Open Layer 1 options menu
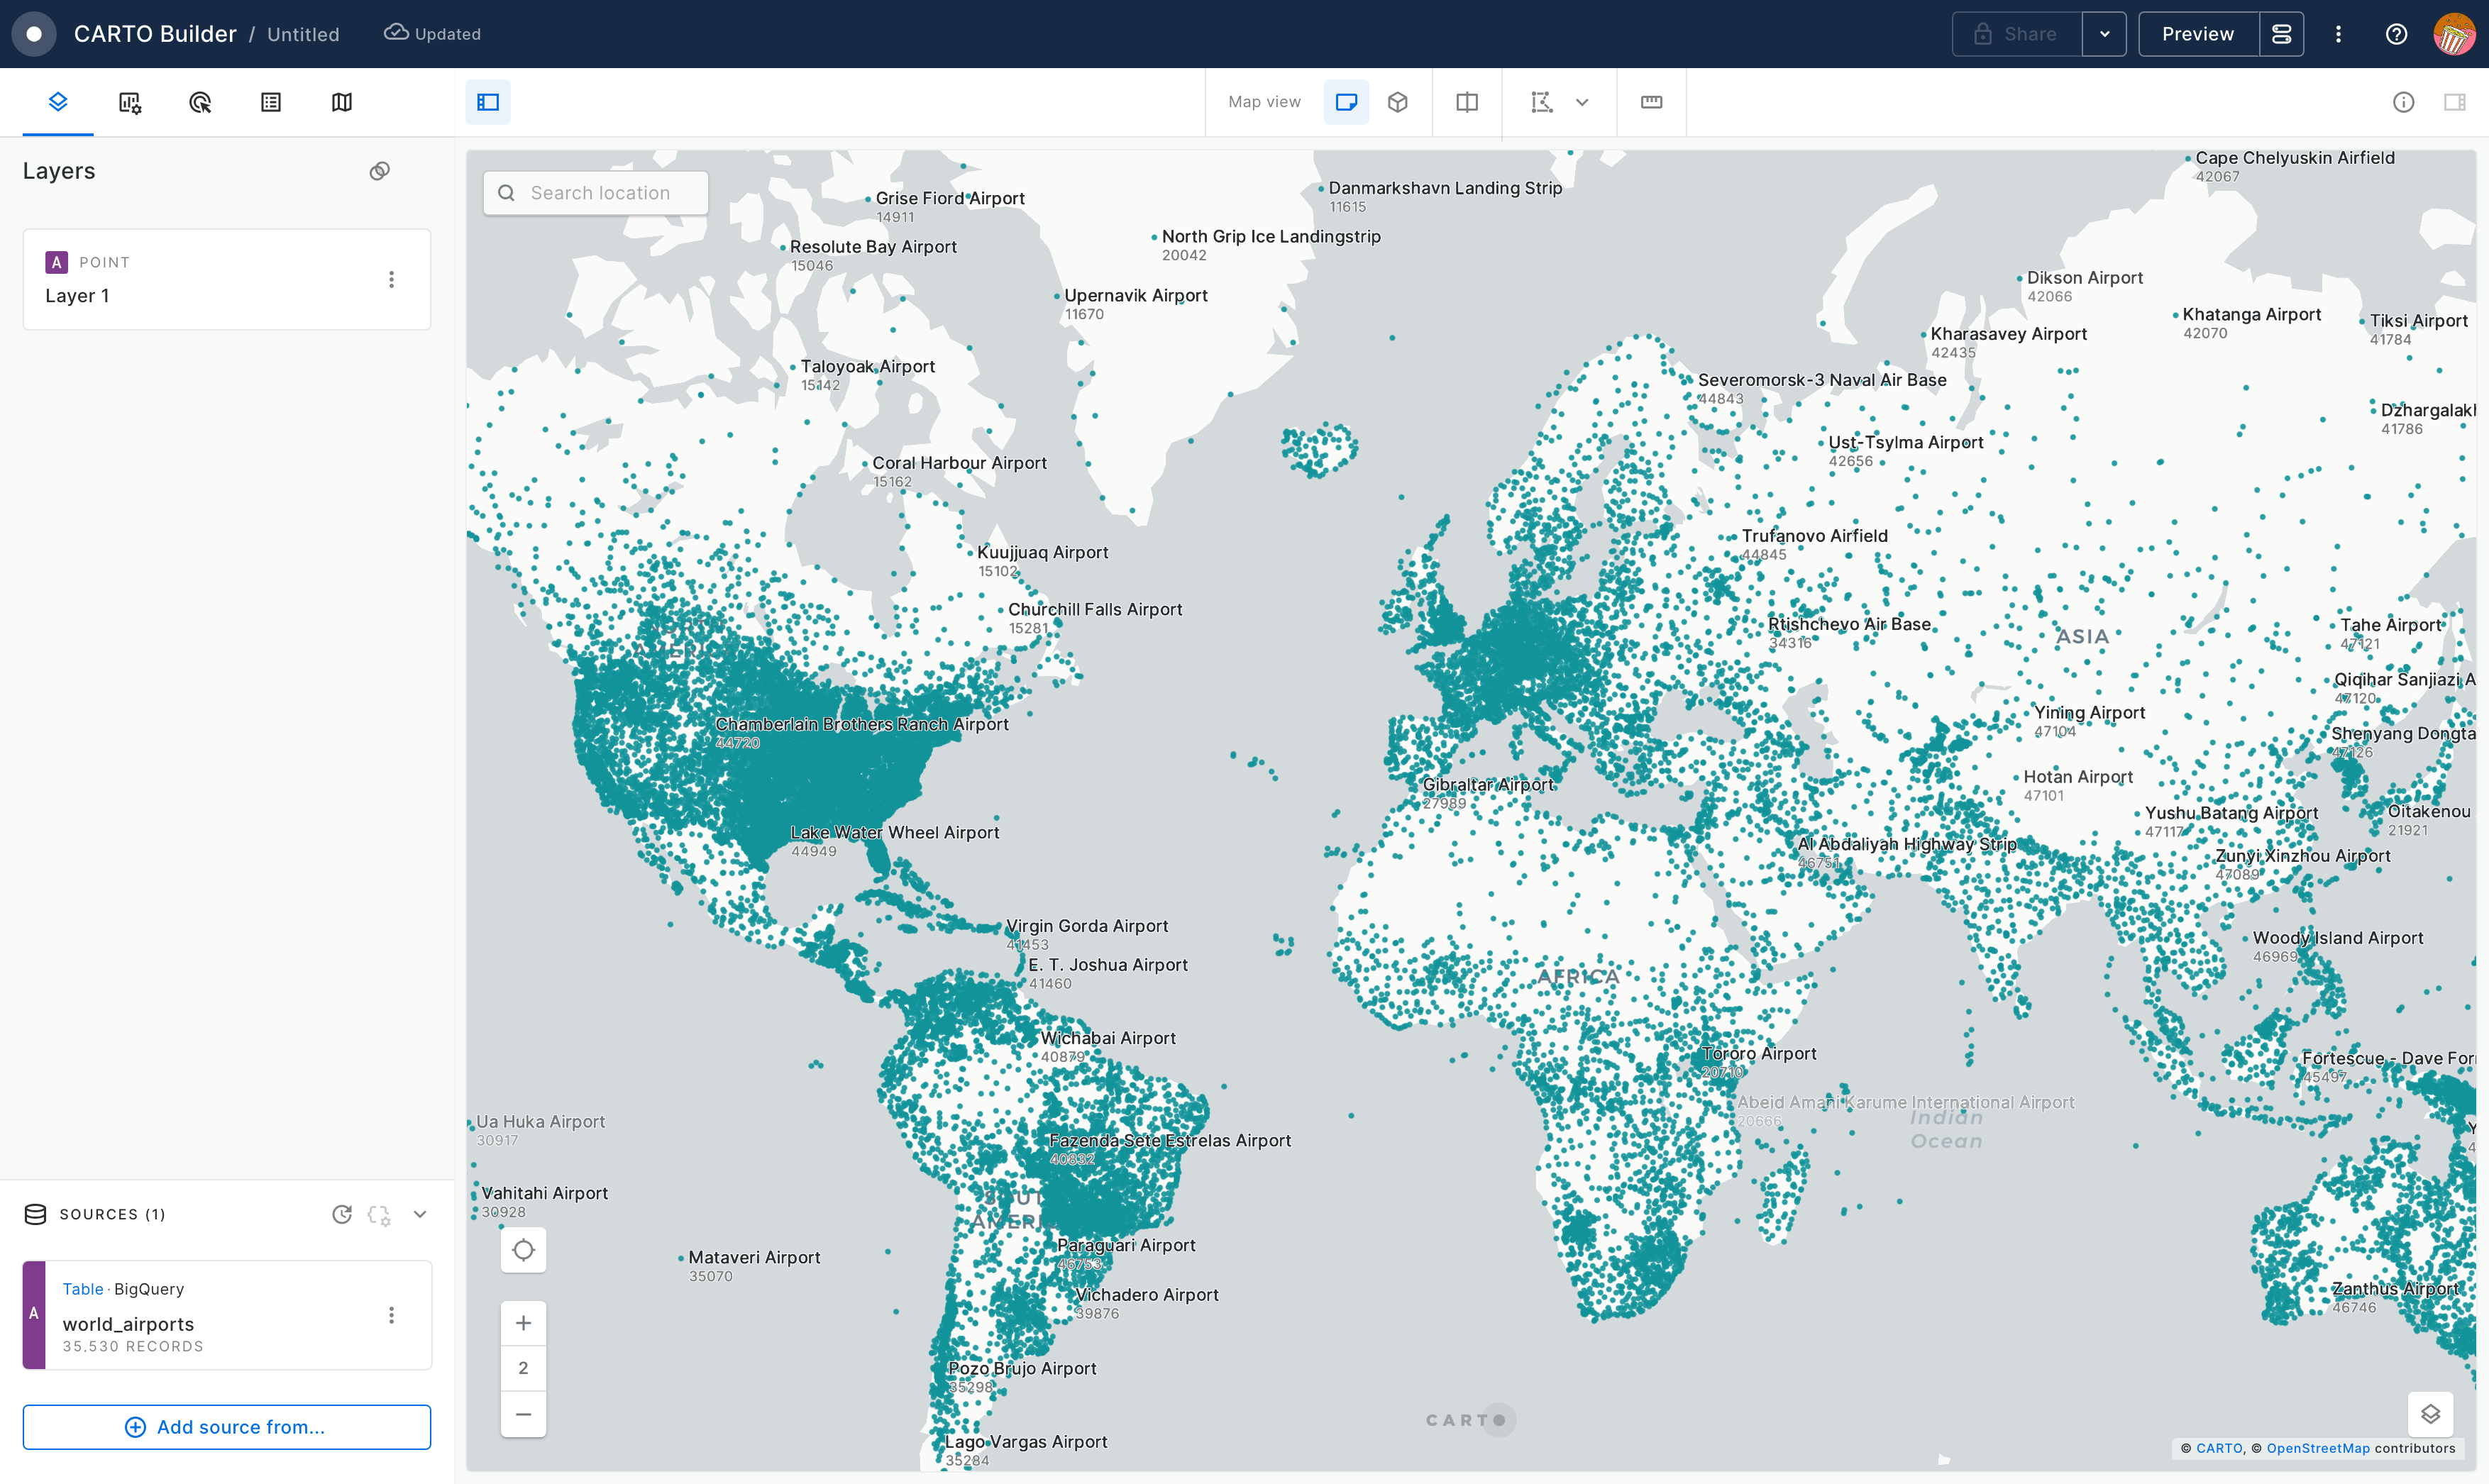The width and height of the screenshot is (2489, 1484). (x=391, y=279)
